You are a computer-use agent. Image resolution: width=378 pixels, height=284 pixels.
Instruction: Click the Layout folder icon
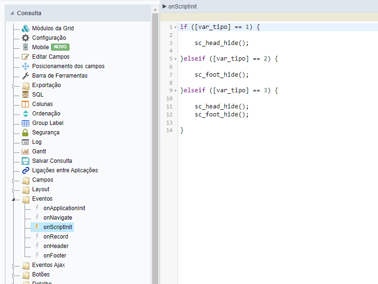(x=26, y=189)
